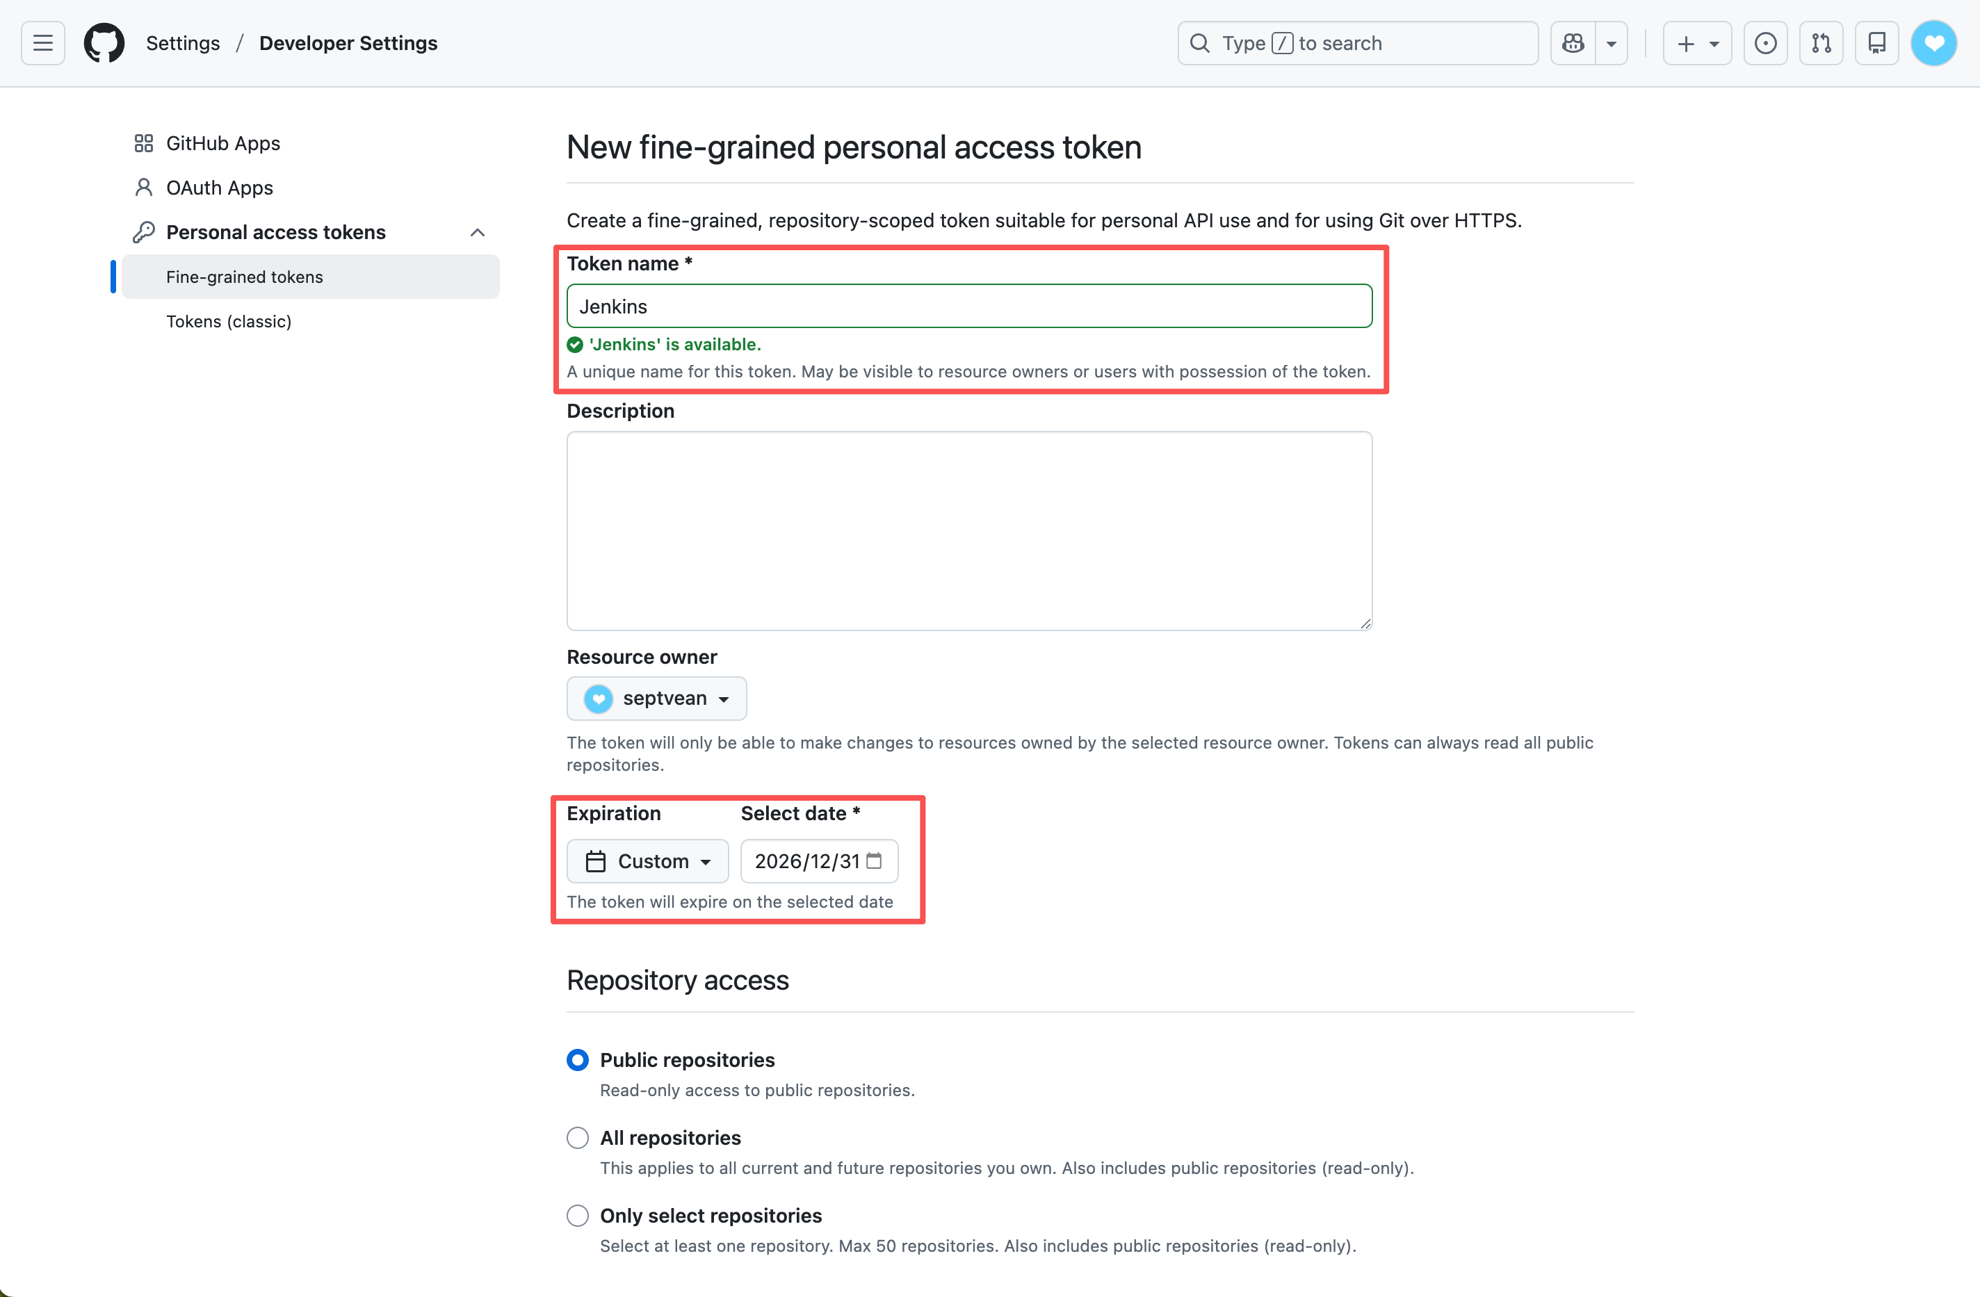
Task: Click the profile avatar in header
Action: (x=1933, y=43)
